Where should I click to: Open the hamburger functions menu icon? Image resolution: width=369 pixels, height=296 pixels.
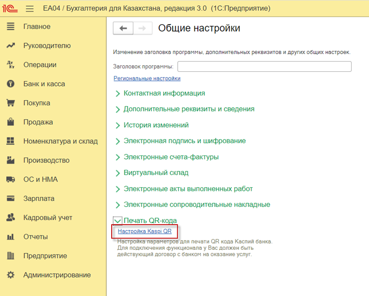pyautogui.click(x=30, y=9)
